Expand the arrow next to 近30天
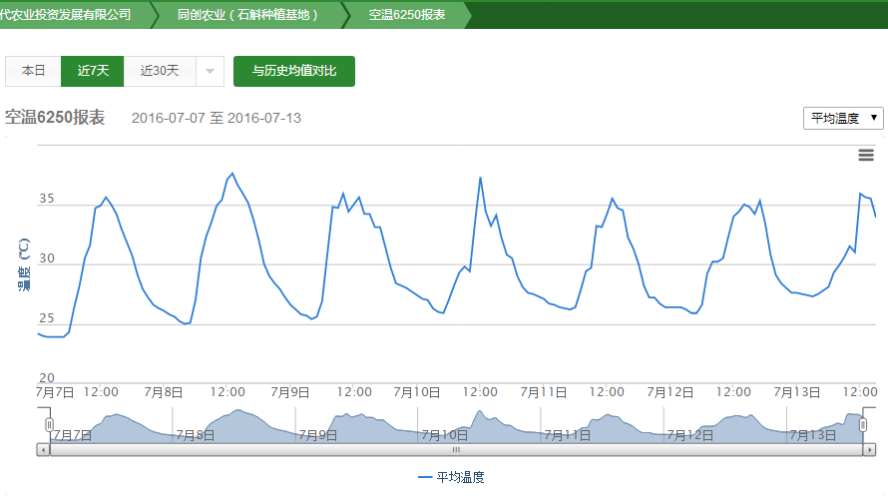Viewport: 888px width, 502px height. [210, 71]
